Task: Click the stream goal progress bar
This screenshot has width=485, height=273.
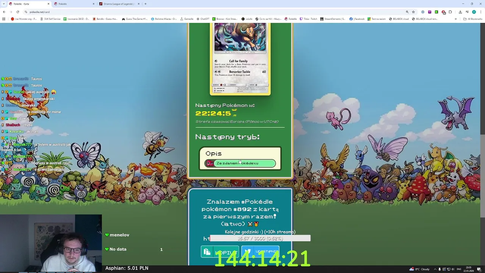Action: point(260,238)
